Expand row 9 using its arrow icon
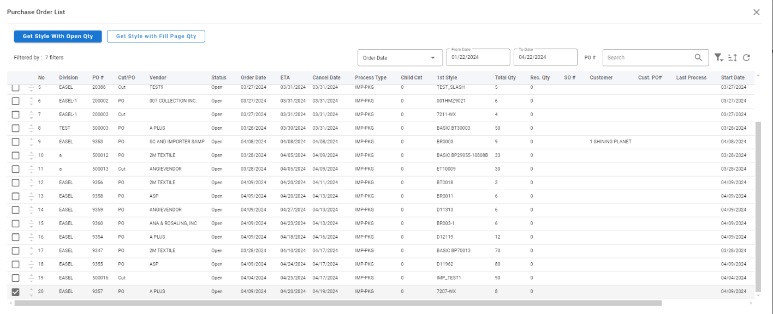Image resolution: width=773 pixels, height=314 pixels. coord(31,142)
